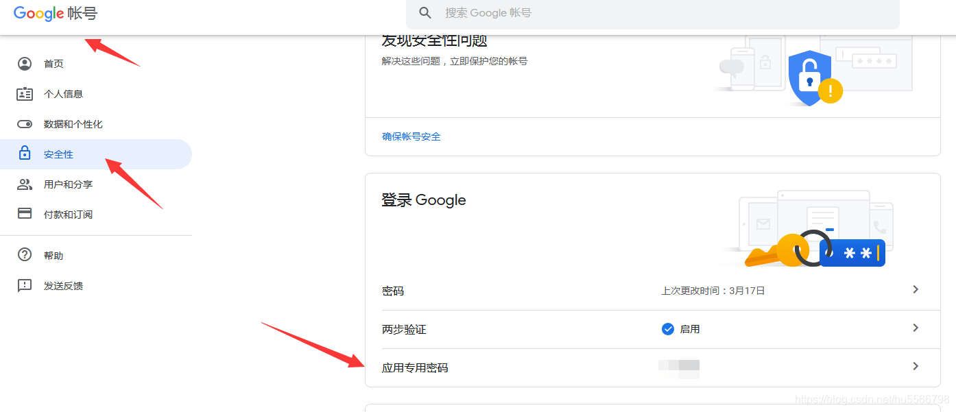
Task: Open the 应用专用密码 row
Action: click(x=652, y=367)
